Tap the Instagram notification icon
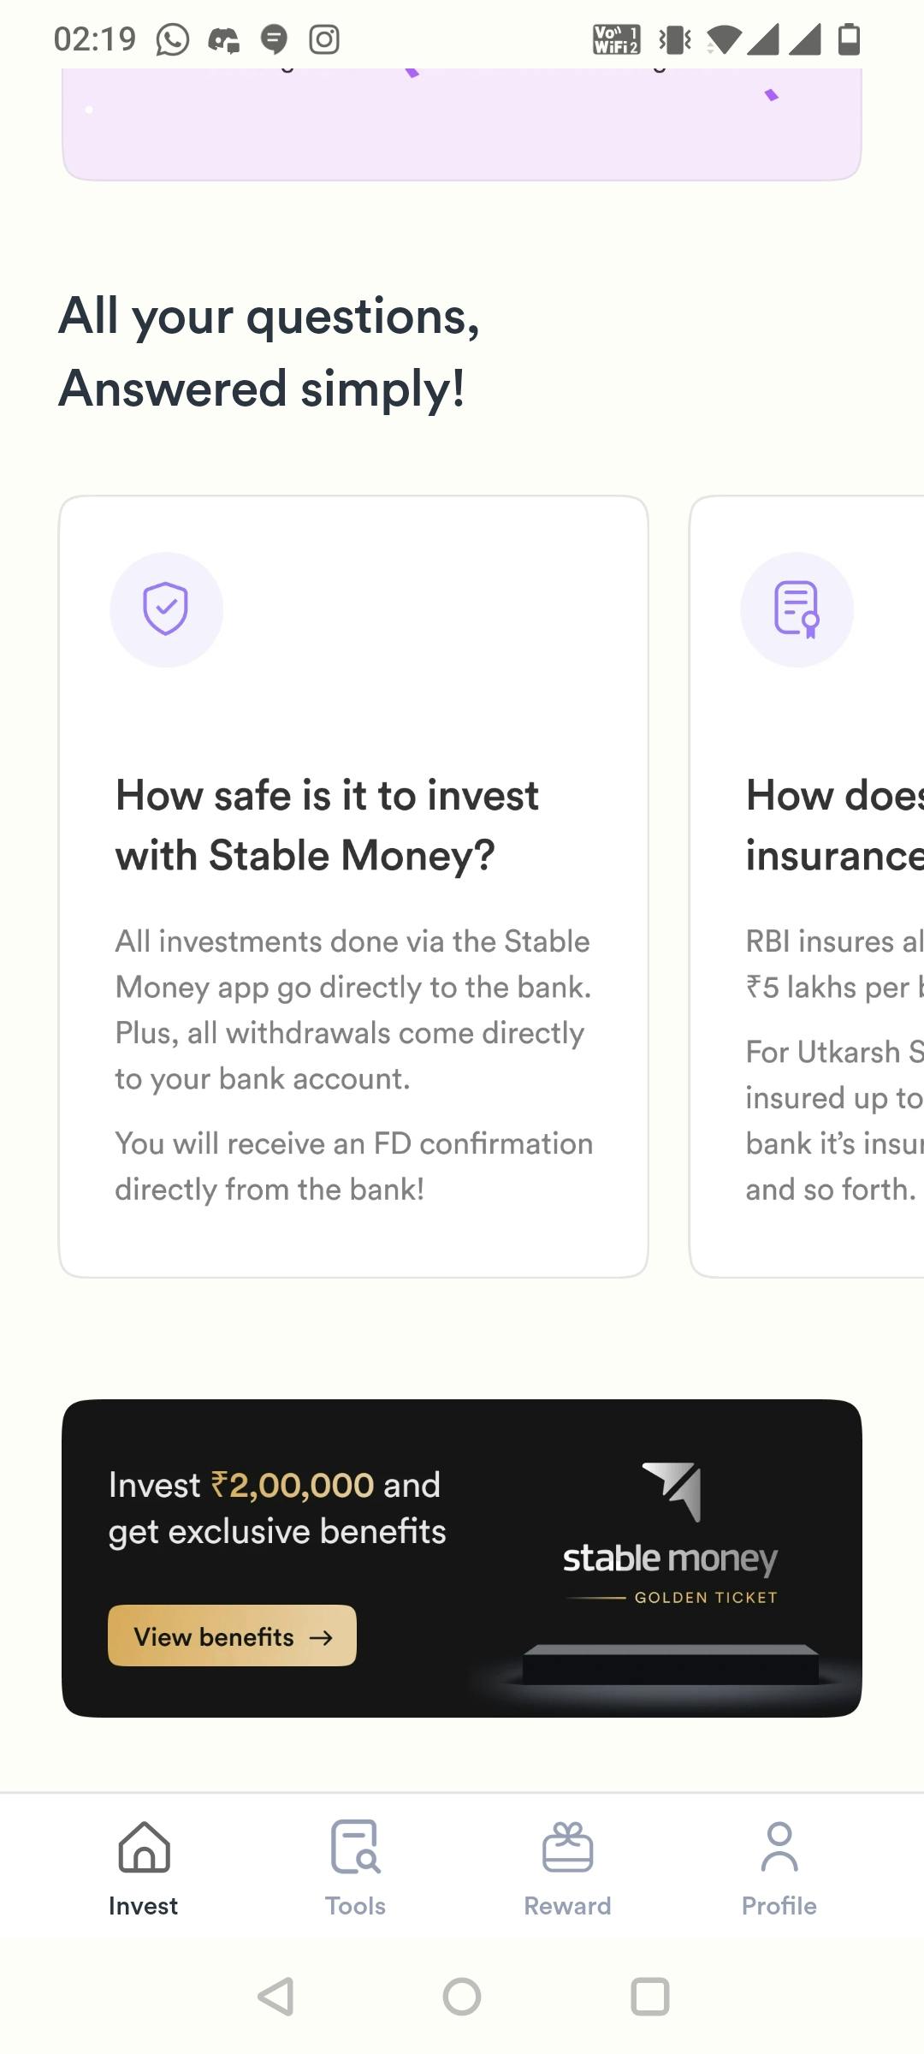The image size is (924, 2054). (324, 39)
